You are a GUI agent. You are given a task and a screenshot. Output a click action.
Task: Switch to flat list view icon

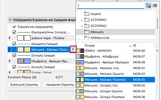tap(155, 6)
